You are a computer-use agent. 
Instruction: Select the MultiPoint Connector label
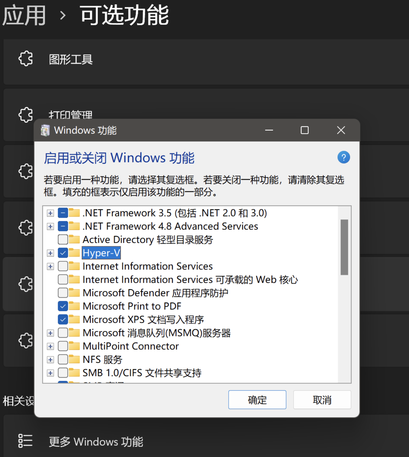point(131,346)
